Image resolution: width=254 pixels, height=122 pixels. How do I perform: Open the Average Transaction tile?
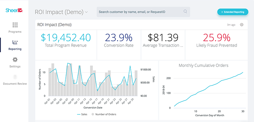tap(163, 45)
